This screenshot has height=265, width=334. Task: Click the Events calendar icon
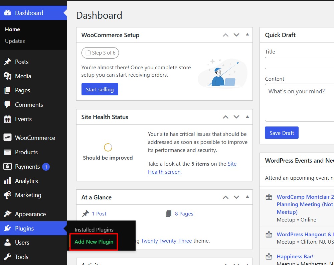pyautogui.click(x=7, y=119)
